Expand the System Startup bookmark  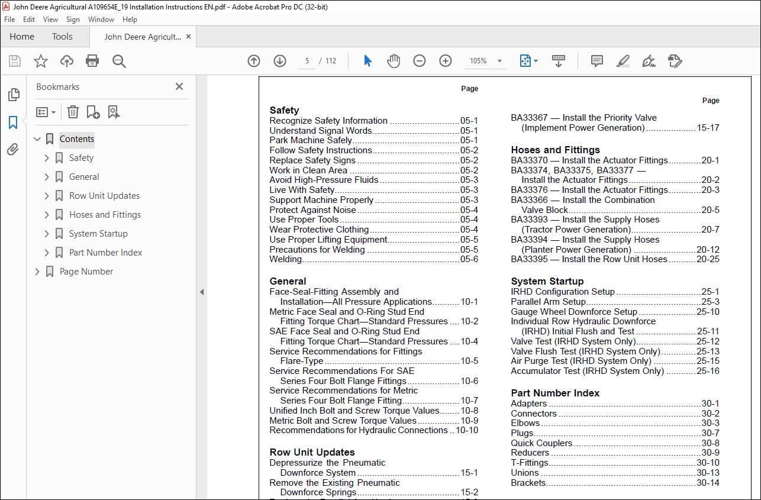point(47,234)
